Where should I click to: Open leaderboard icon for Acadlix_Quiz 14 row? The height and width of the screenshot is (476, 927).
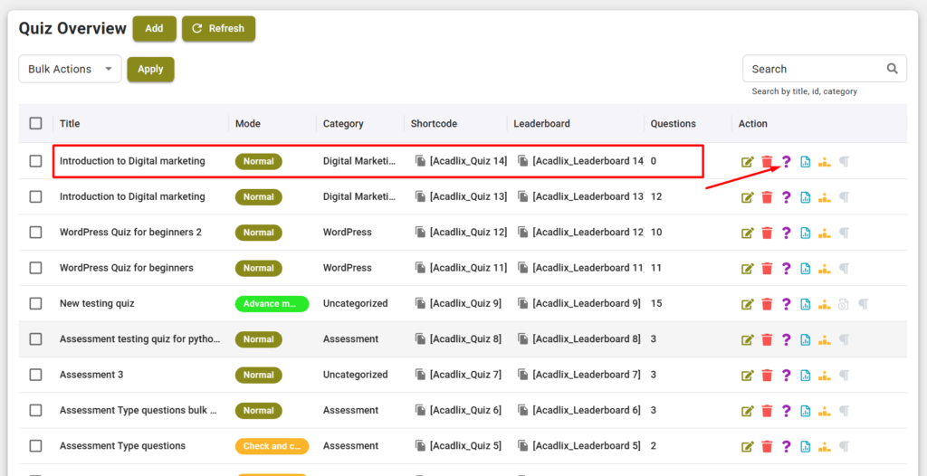(x=824, y=162)
